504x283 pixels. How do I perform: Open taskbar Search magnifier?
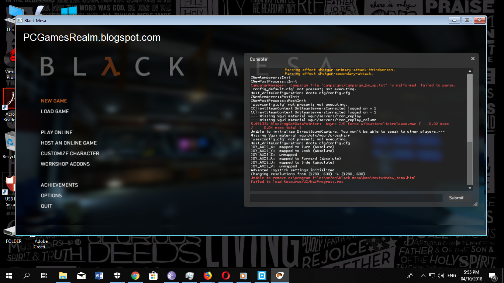tap(27, 275)
